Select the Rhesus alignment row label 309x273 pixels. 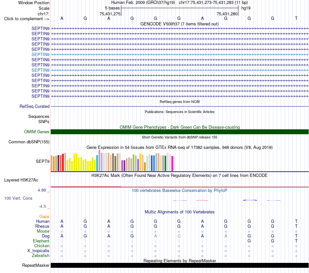point(42,226)
